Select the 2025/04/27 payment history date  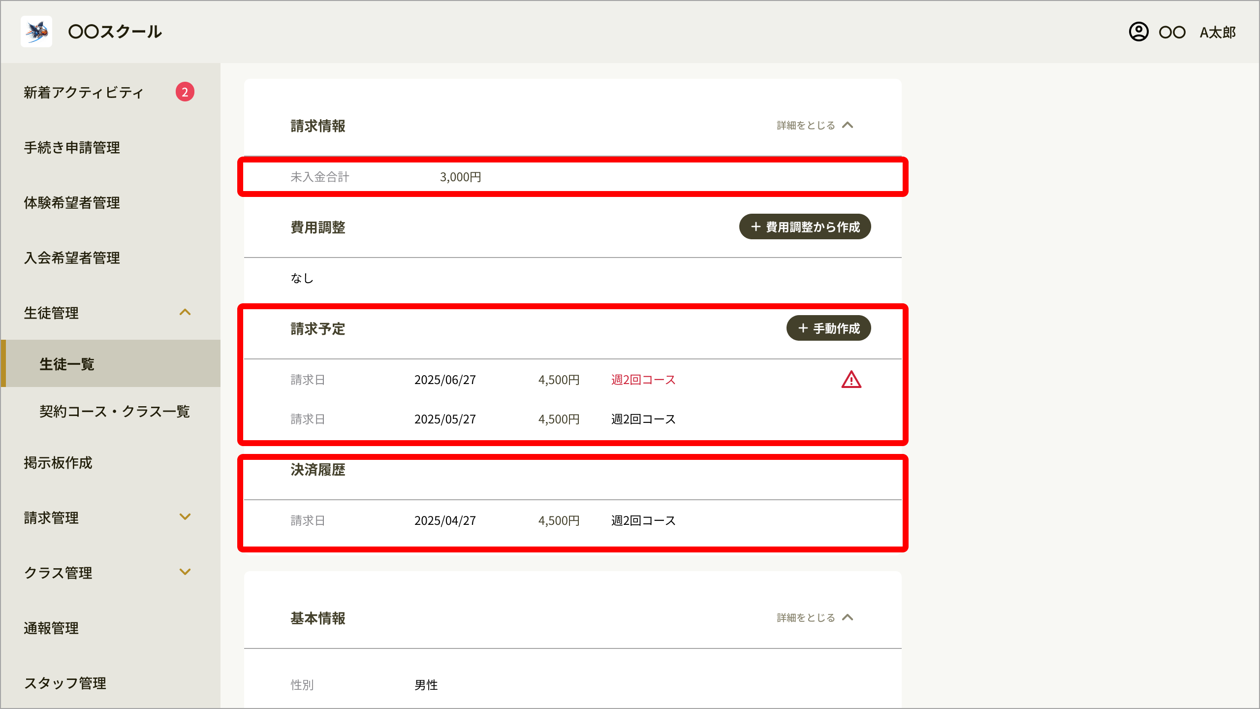pos(445,521)
